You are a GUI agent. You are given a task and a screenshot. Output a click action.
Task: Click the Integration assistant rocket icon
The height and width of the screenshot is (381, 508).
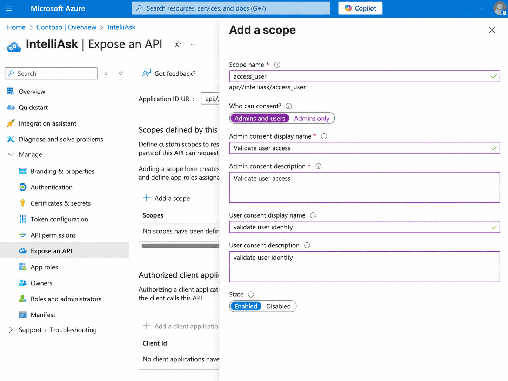11,123
